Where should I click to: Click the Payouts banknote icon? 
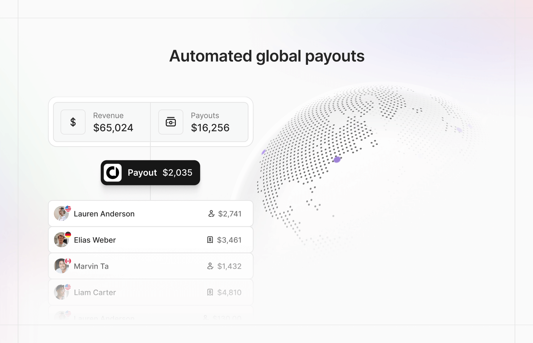coord(171,122)
